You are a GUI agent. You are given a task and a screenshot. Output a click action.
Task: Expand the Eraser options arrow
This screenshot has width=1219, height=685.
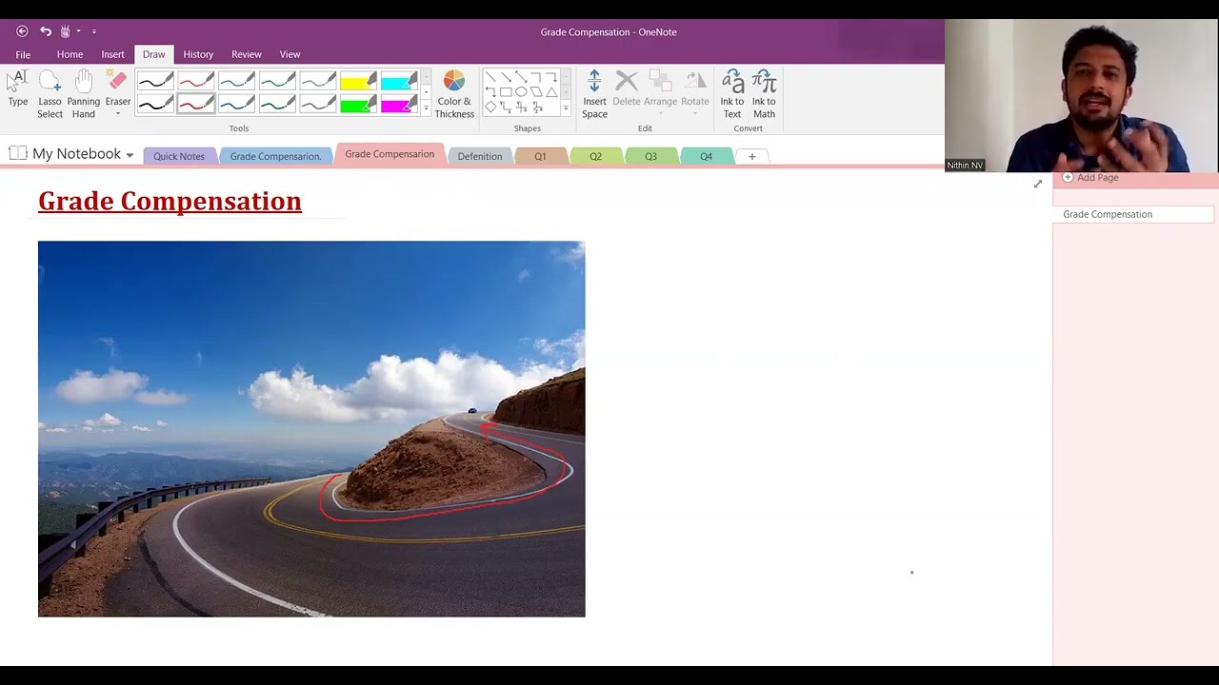pos(118,114)
